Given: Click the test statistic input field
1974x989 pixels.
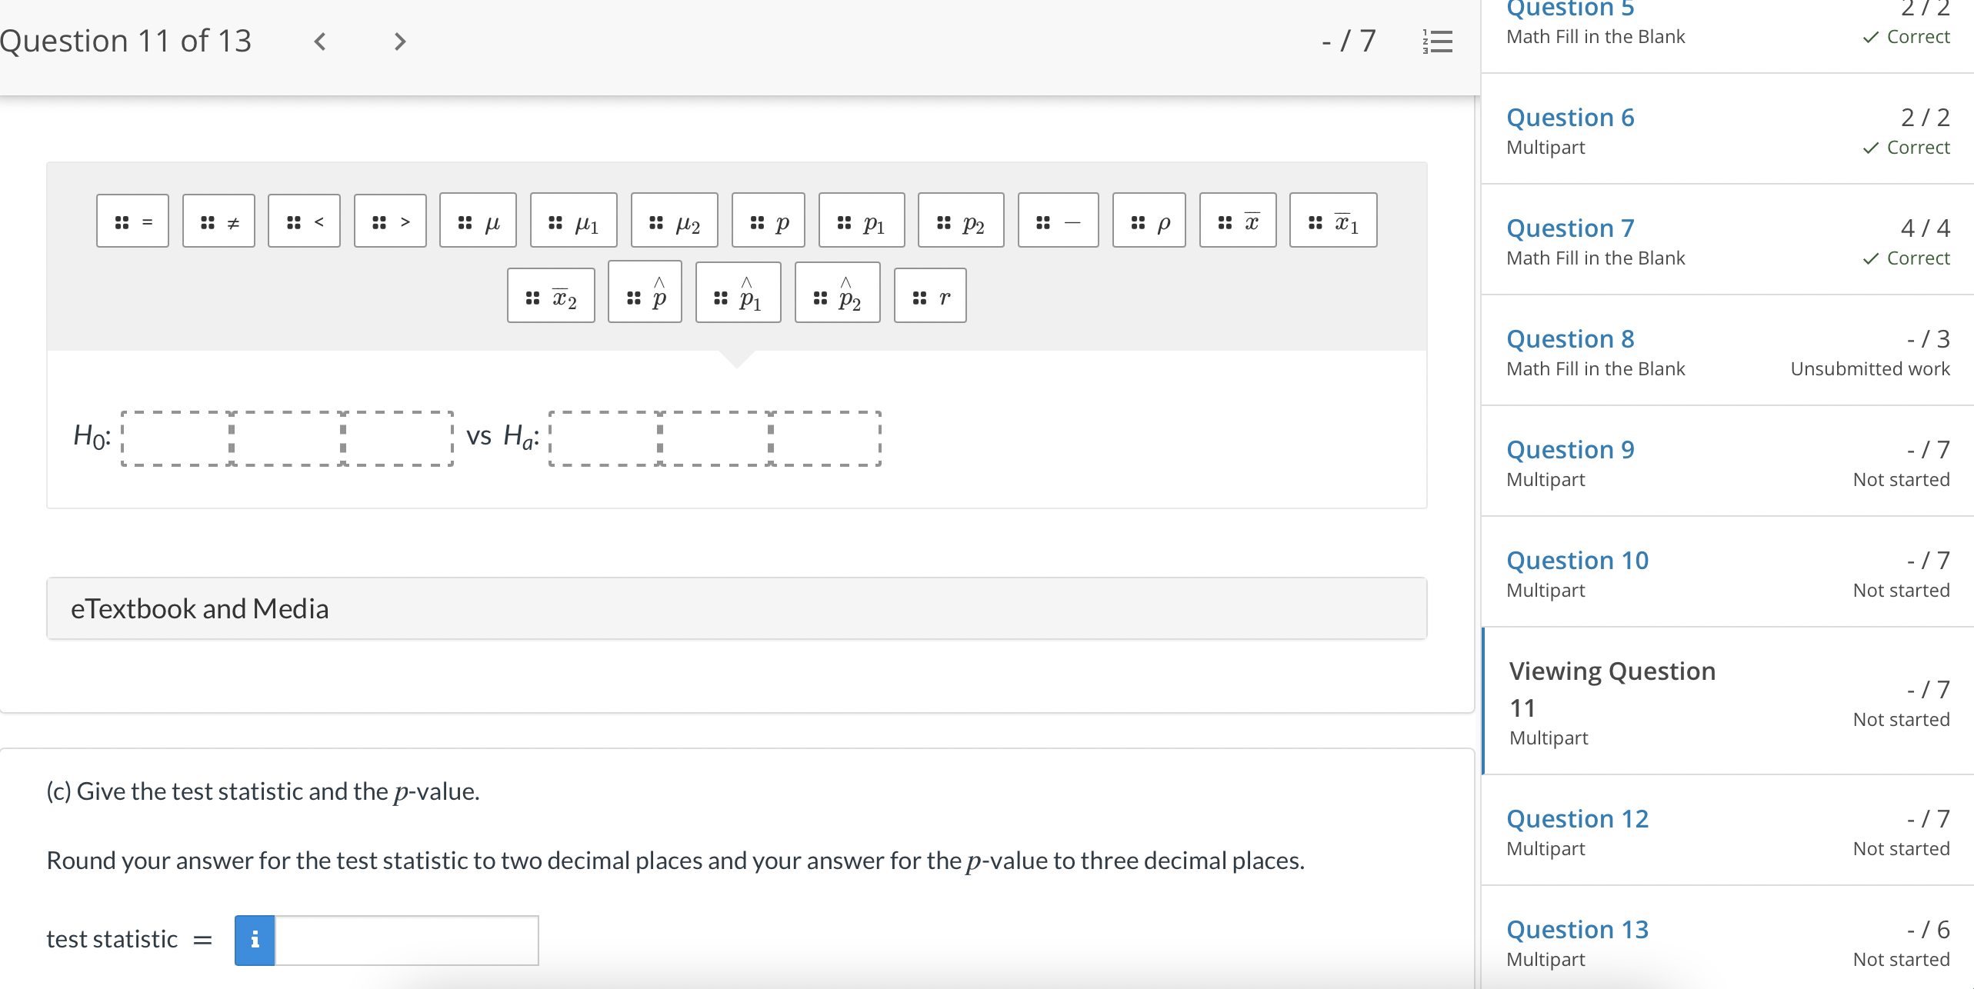Looking at the screenshot, I should (406, 939).
